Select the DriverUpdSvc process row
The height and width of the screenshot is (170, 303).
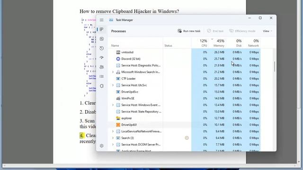pos(184,92)
